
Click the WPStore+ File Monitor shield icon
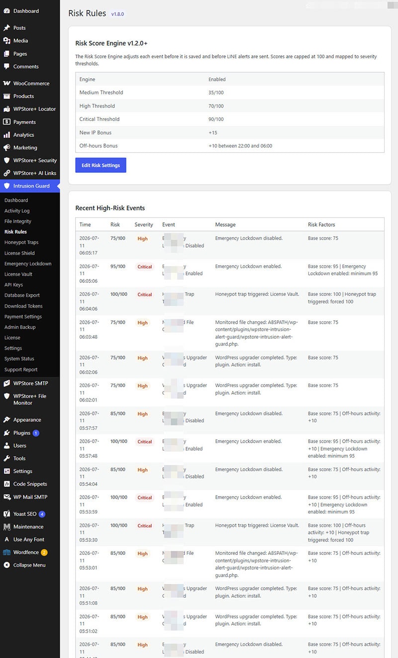(6, 396)
